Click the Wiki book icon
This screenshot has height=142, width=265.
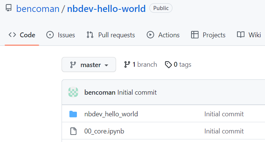click(x=241, y=35)
